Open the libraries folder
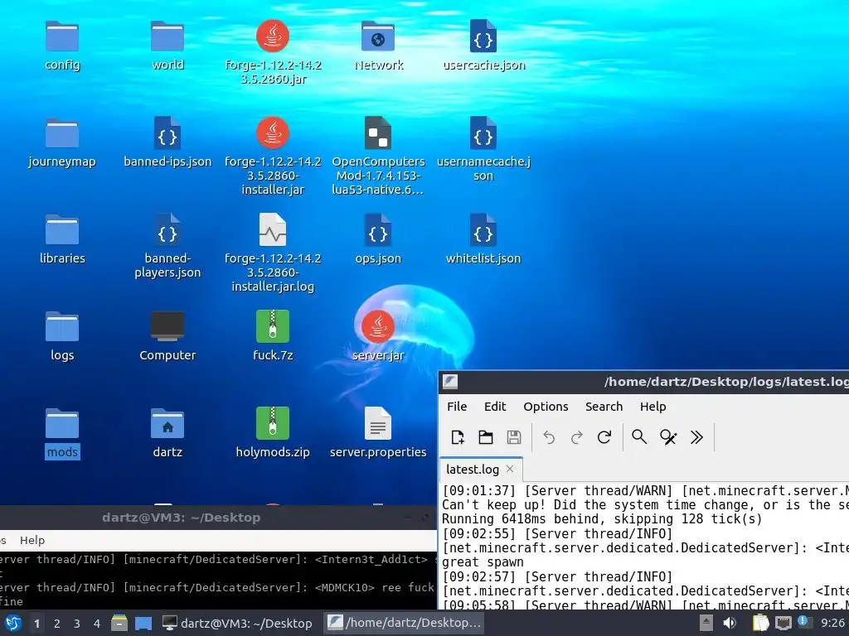 pos(61,230)
